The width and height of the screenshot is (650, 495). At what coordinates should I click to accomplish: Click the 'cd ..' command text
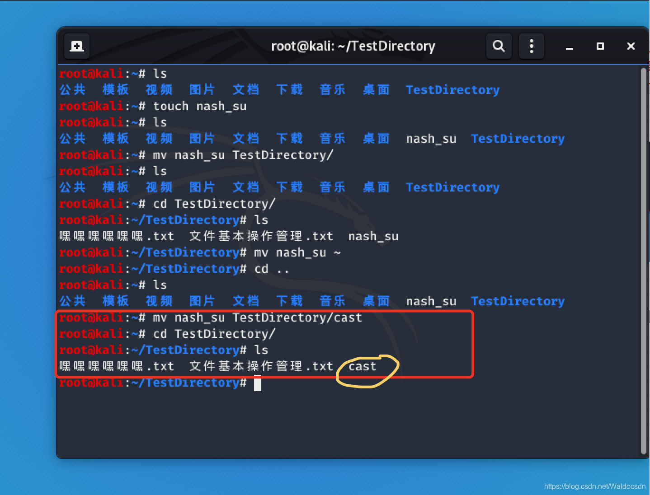[x=272, y=269]
